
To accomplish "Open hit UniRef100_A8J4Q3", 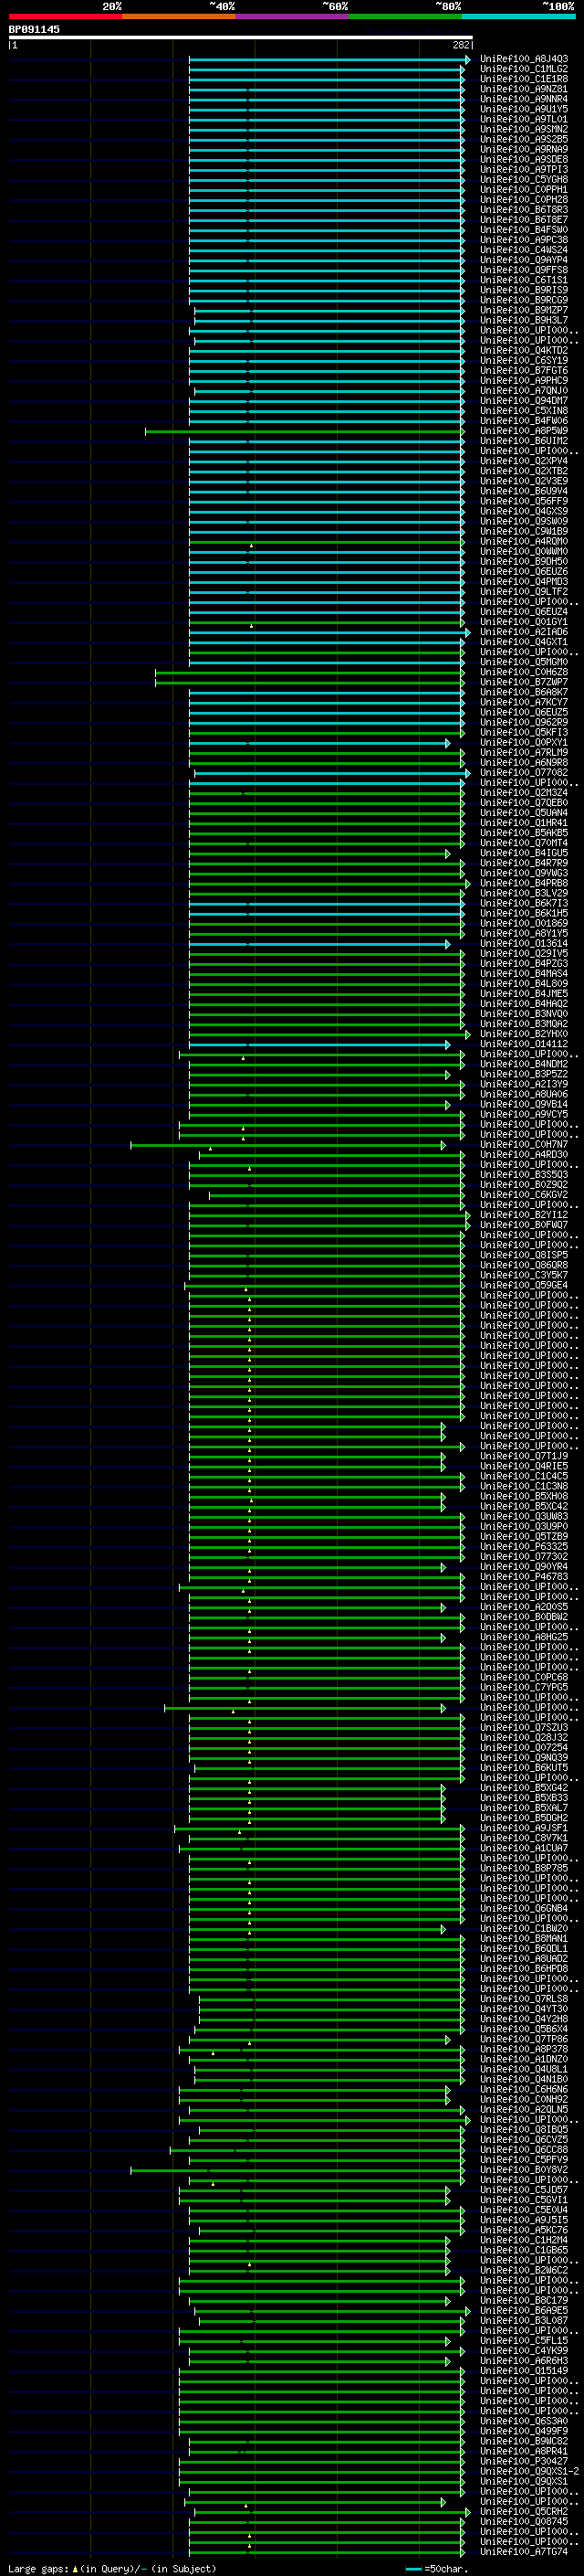I will click(524, 59).
